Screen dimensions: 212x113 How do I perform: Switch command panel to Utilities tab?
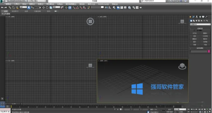point(206,17)
